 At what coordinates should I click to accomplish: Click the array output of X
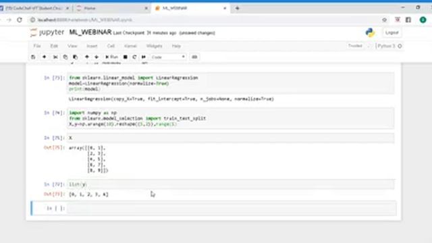[x=88, y=159]
